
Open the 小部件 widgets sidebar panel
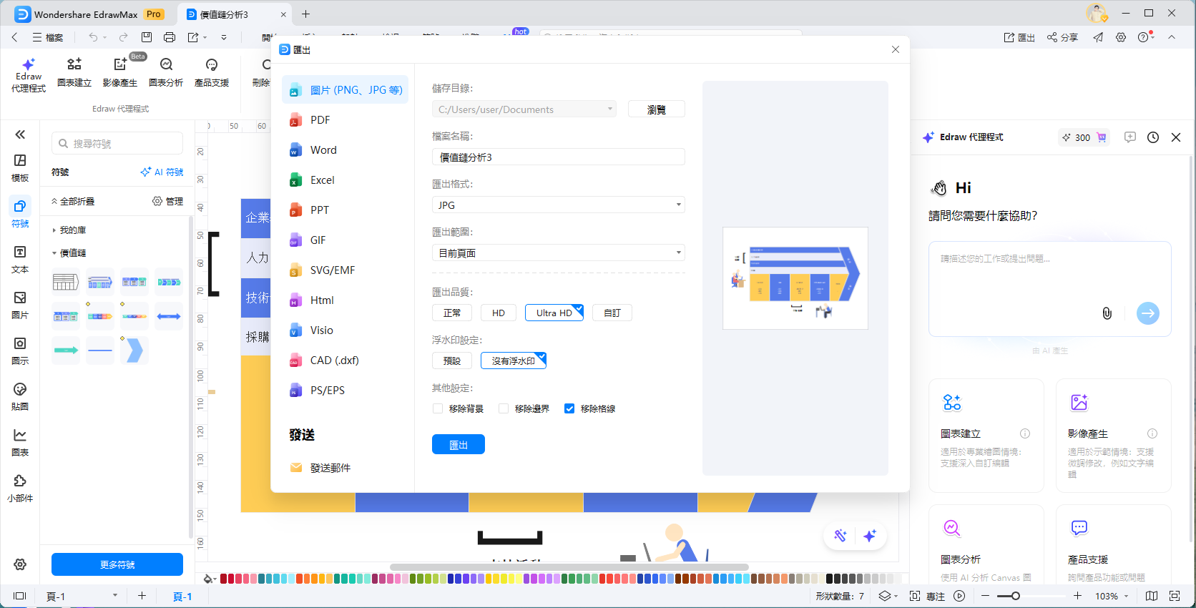click(20, 489)
